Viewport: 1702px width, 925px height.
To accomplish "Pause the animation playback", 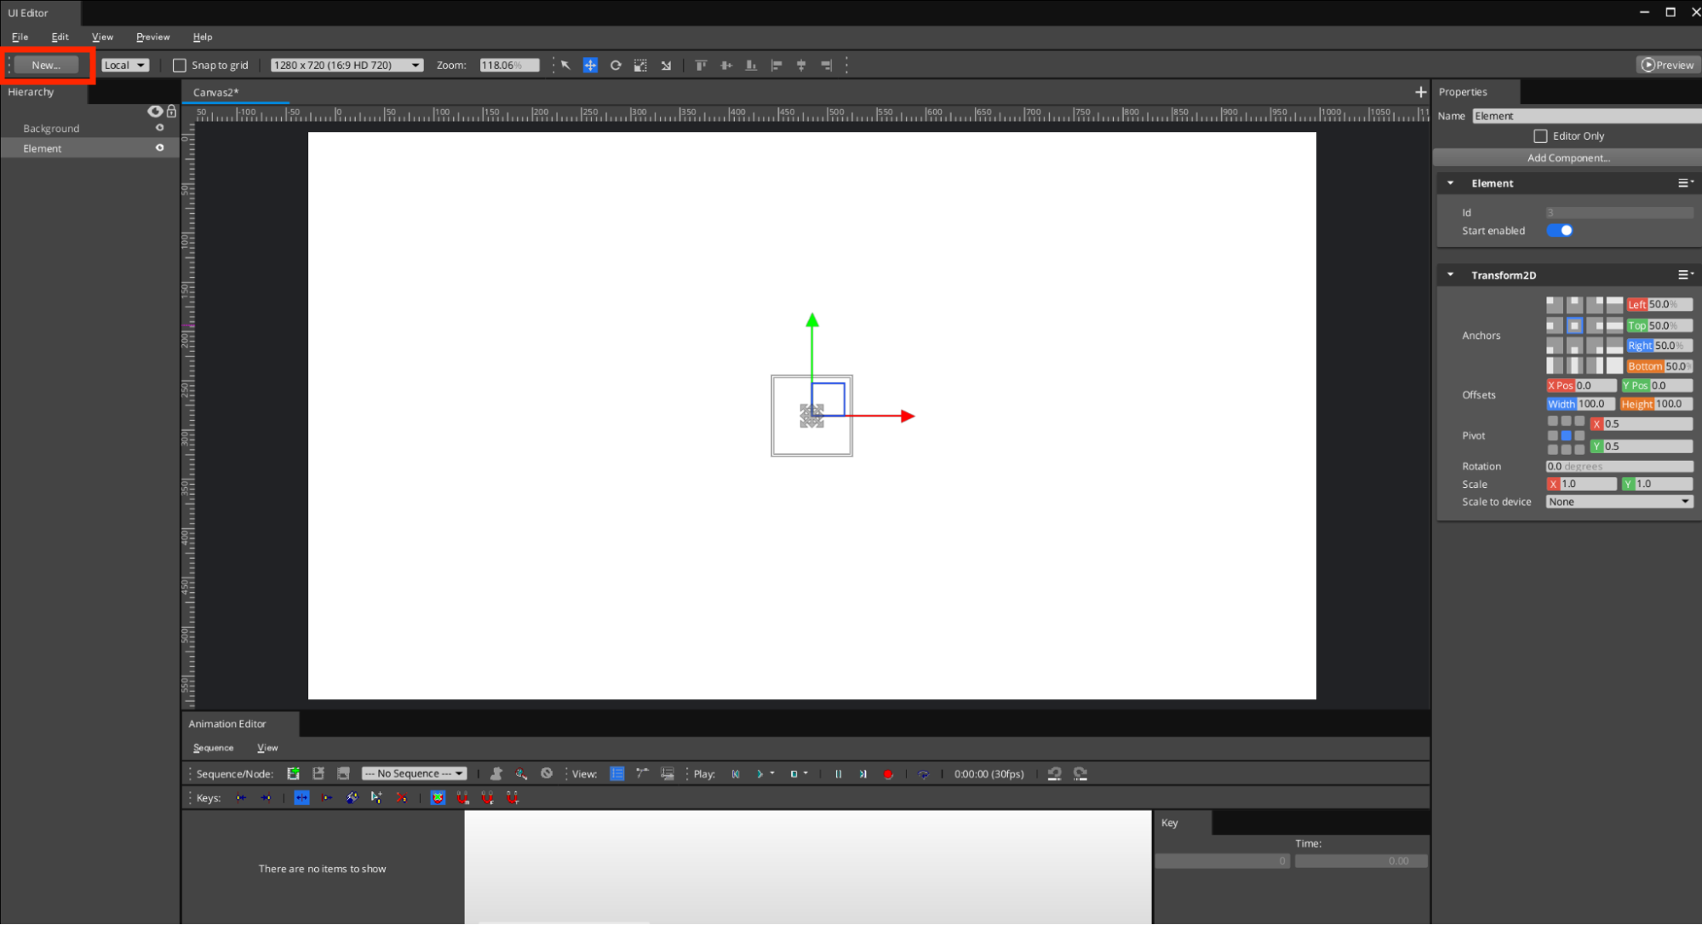I will pos(838,773).
